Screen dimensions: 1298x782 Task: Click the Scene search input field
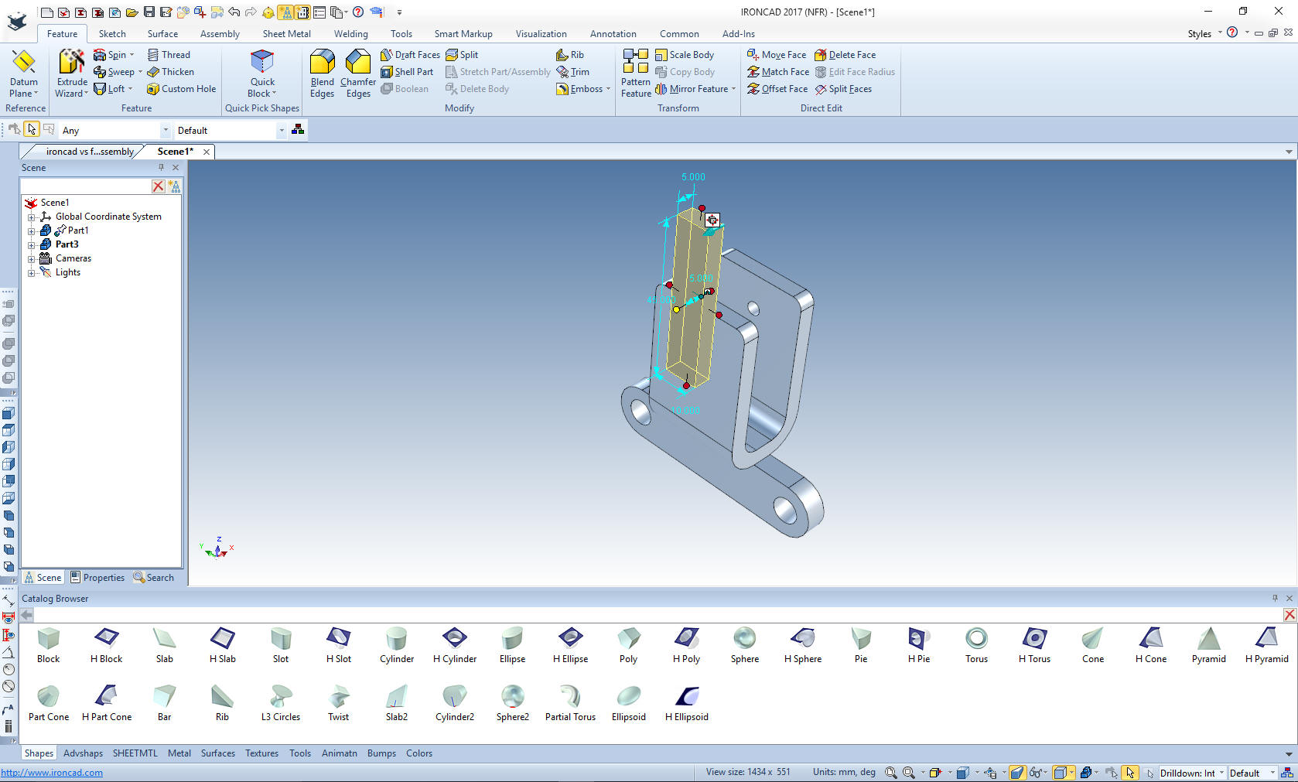pyautogui.click(x=85, y=186)
